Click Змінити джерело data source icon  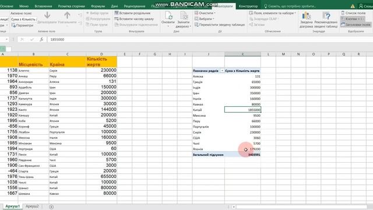click(184, 16)
